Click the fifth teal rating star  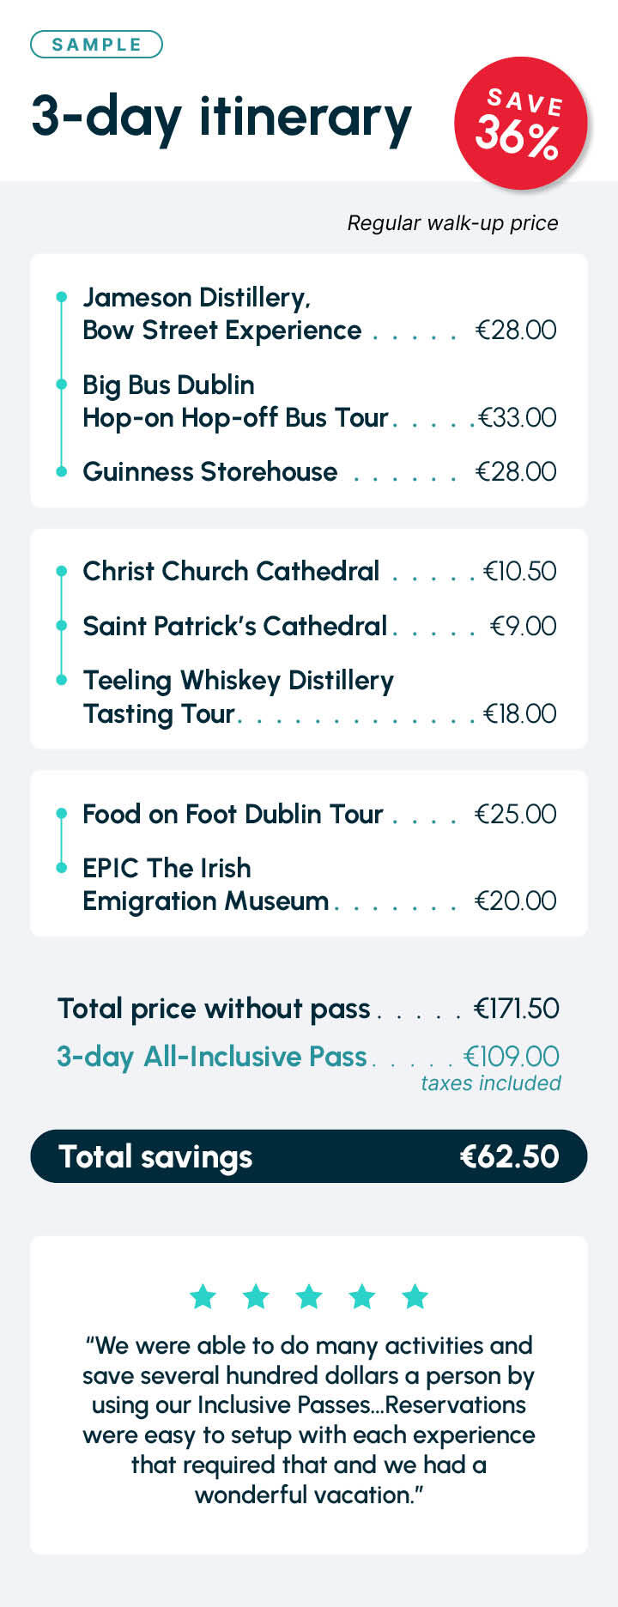point(415,1296)
